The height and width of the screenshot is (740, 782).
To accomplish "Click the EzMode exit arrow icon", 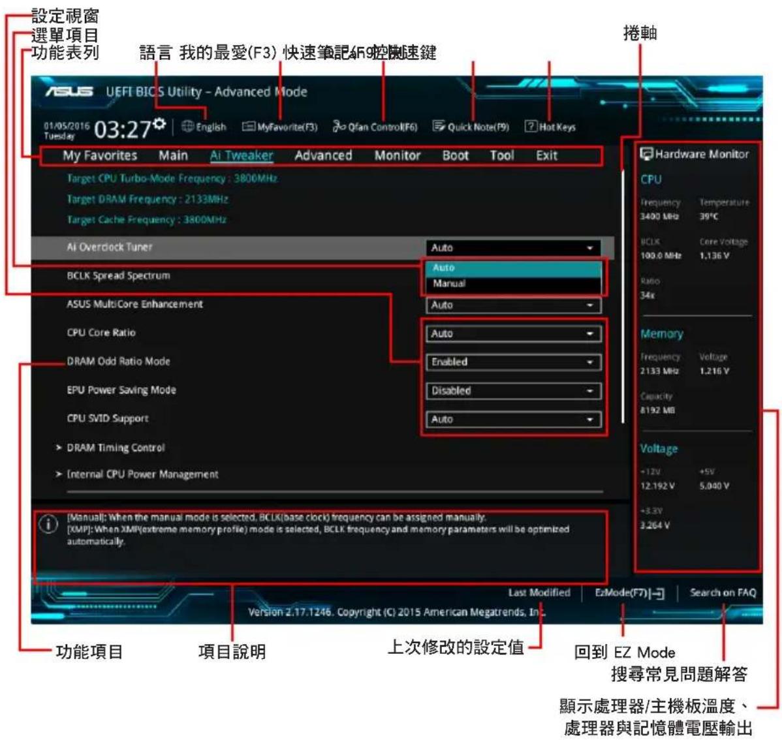I will pyautogui.click(x=657, y=593).
